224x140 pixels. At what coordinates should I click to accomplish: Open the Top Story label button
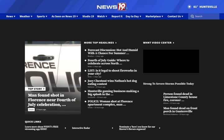click(35, 89)
